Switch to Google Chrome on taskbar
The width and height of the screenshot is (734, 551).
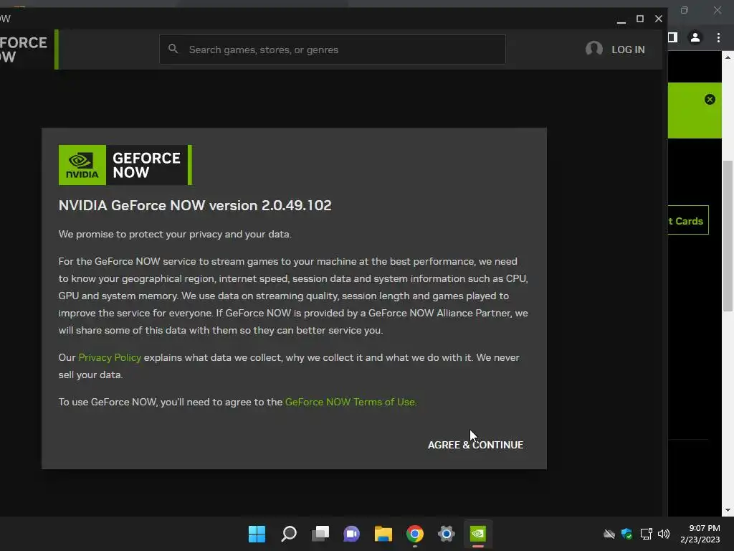point(415,534)
